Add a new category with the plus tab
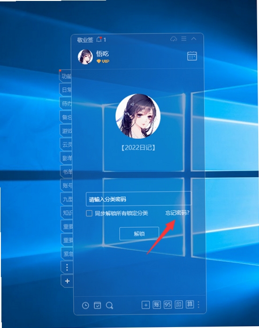Screen dimensions: 259x328 coord(67,281)
